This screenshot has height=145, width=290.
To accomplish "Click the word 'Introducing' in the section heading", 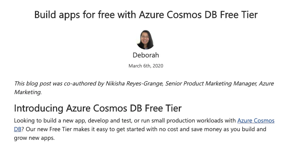I will (x=39, y=108).
